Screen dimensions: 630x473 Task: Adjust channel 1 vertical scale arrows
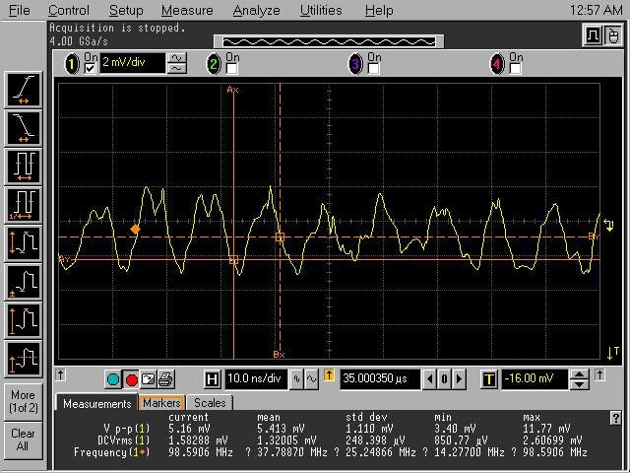(x=177, y=64)
